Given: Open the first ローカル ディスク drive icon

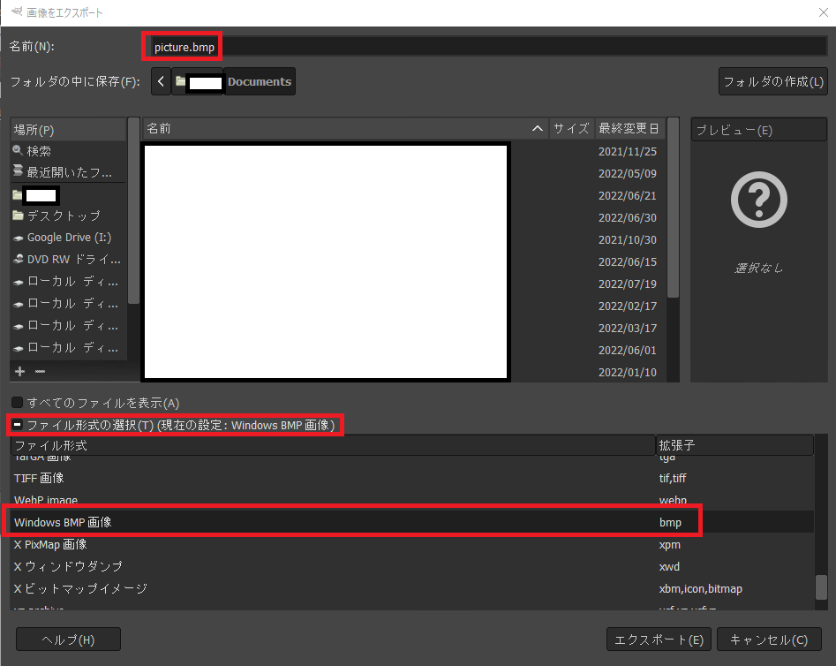Looking at the screenshot, I should tap(19, 281).
